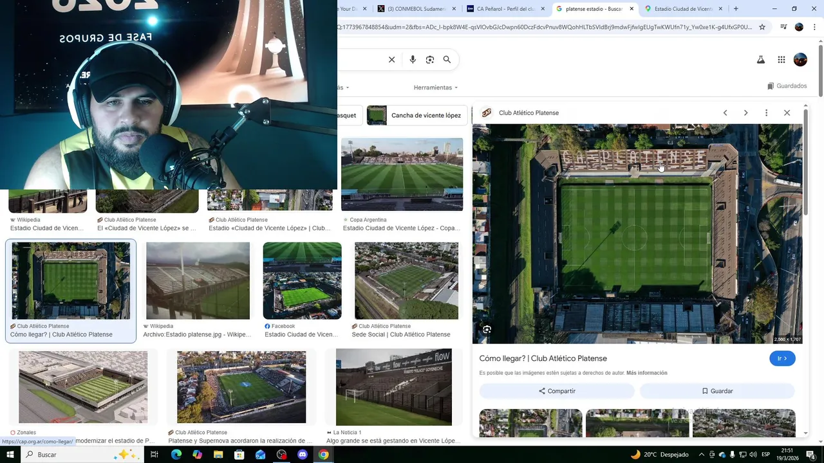The height and width of the screenshot is (463, 824).
Task: Clear the Google search box text
Action: [391, 60]
